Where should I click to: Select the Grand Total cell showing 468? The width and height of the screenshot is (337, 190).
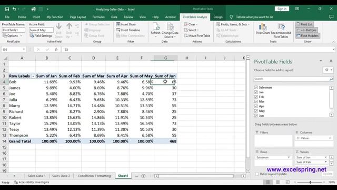coord(165,141)
